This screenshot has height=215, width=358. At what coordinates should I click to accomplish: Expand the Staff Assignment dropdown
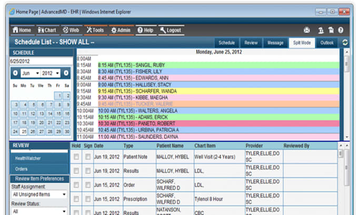coord(39,194)
